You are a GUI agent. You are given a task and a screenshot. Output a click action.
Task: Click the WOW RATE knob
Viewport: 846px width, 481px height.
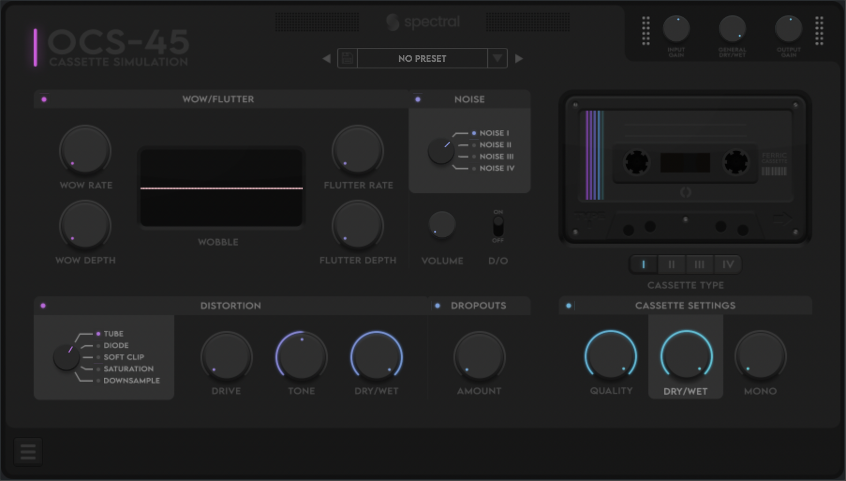tap(85, 150)
